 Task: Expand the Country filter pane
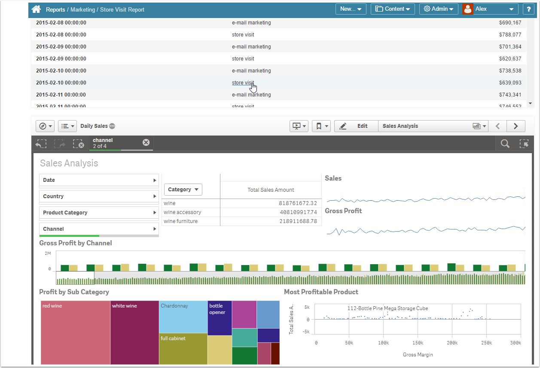coord(99,196)
